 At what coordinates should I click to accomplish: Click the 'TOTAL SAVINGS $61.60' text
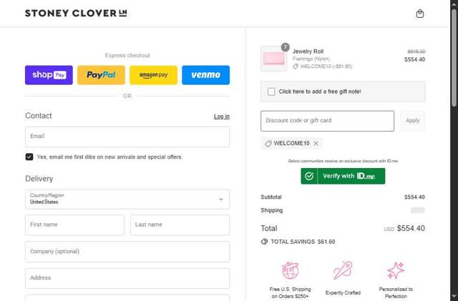pos(303,242)
